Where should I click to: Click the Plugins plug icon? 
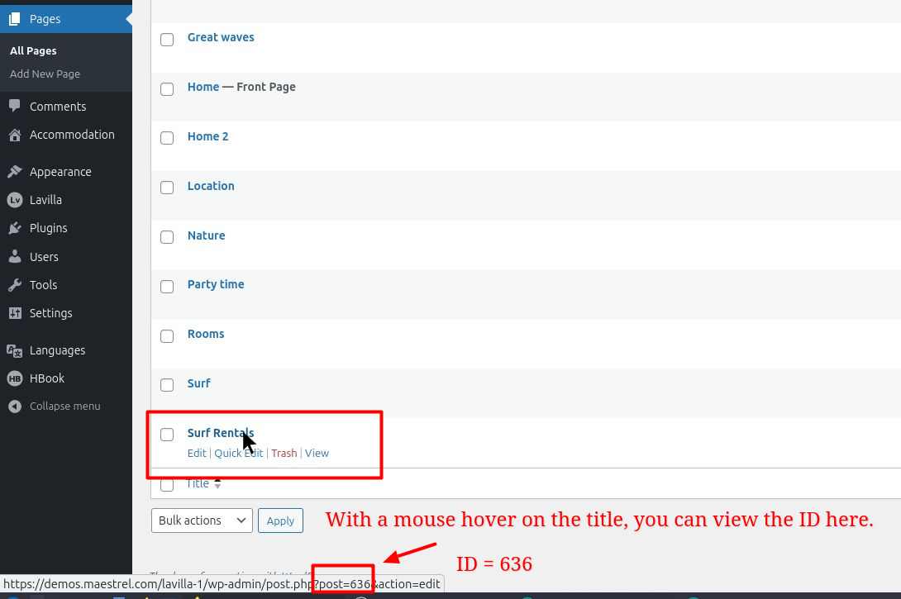coord(15,228)
